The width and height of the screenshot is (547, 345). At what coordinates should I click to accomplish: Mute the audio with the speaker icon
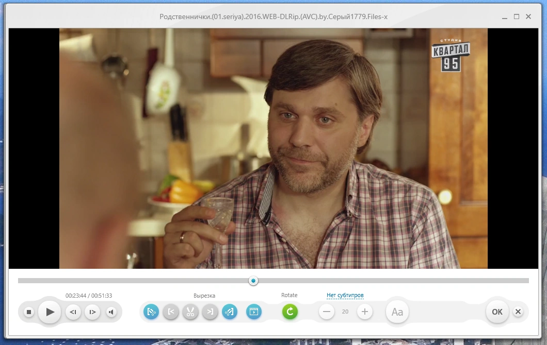click(x=111, y=312)
